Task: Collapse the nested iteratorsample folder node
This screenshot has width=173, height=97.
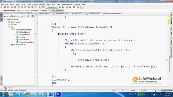Action: 7,22
